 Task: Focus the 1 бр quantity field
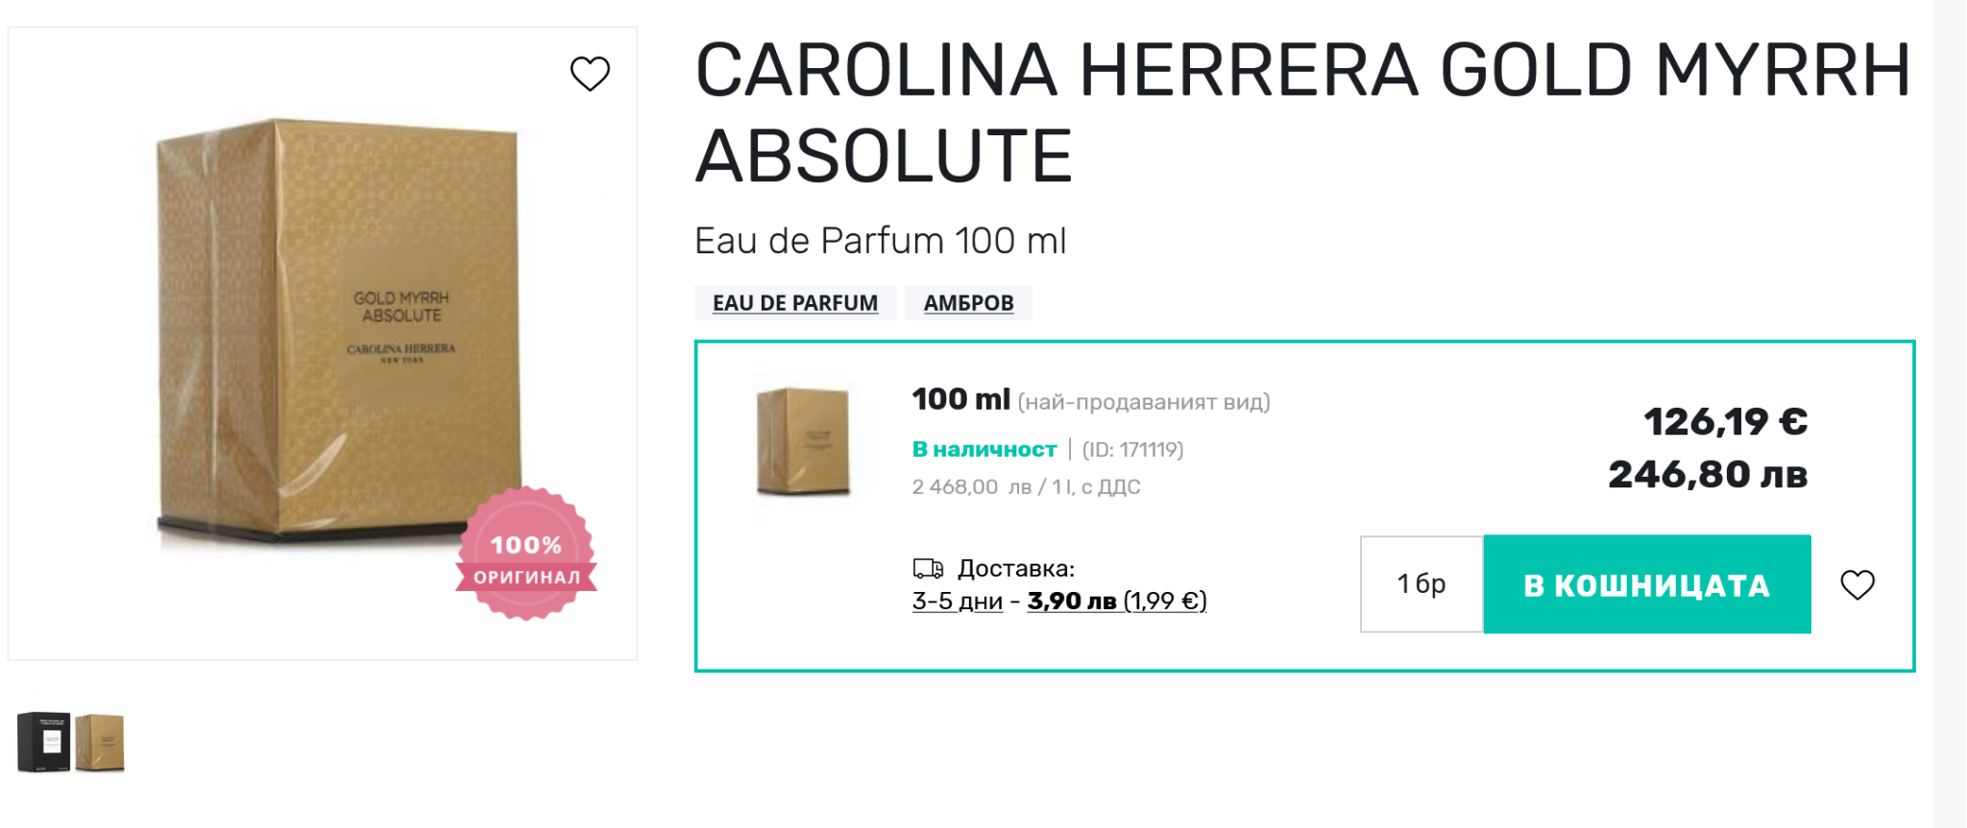coord(1421,584)
